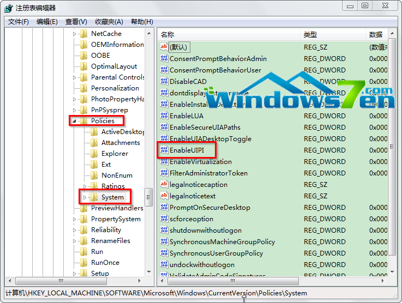Click the string icon beside legalnoticetext
Screen dimensions: 402x303
pos(164,196)
